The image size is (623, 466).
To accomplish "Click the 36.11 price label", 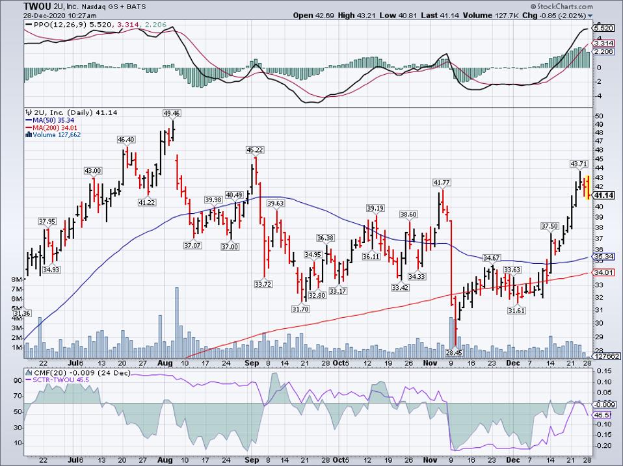I will [x=371, y=257].
